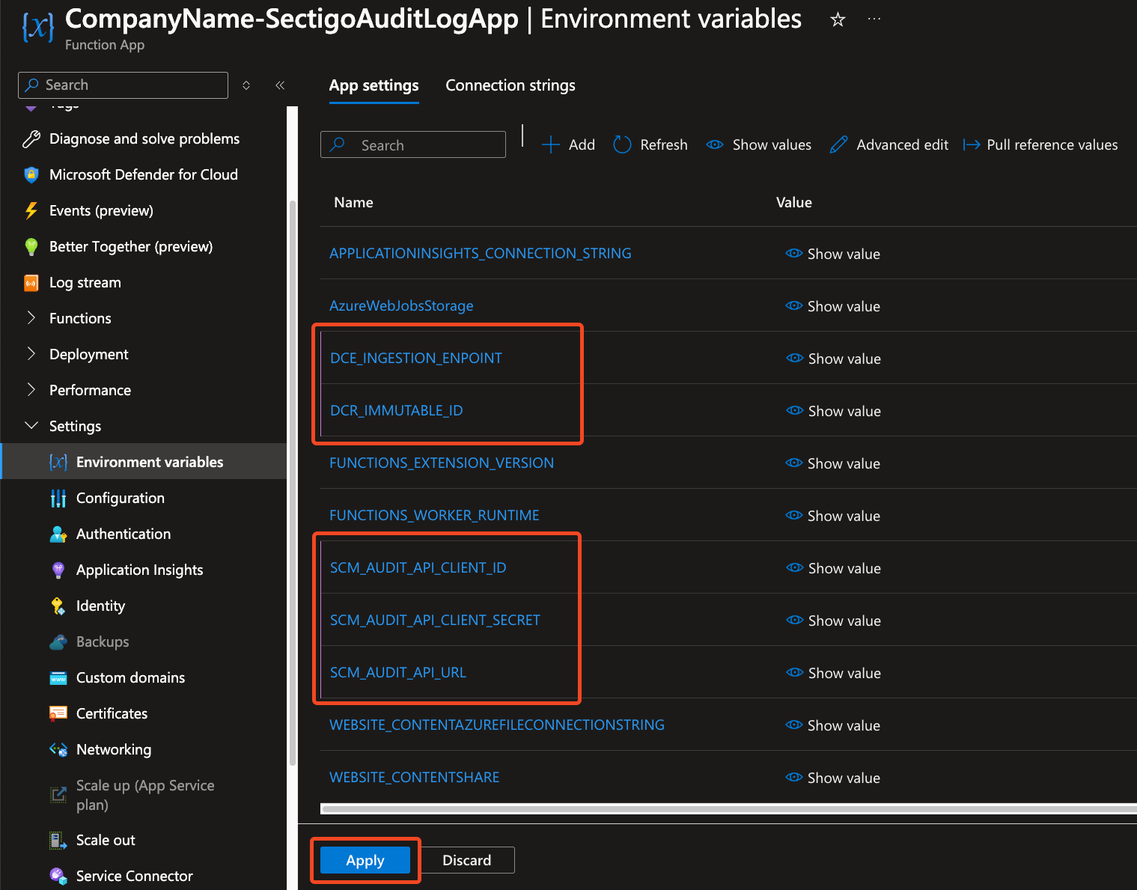Expand the Performance section in sidebar
The image size is (1137, 890).
31,390
